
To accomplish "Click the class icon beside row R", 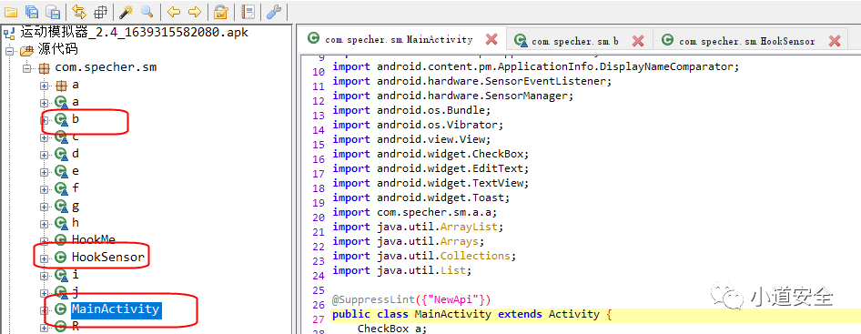I will [x=60, y=326].
